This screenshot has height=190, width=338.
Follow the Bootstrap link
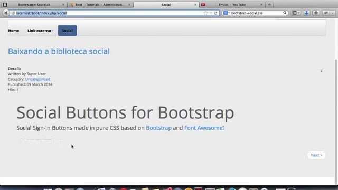158,128
